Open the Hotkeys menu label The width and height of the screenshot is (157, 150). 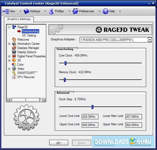click(x=35, y=11)
